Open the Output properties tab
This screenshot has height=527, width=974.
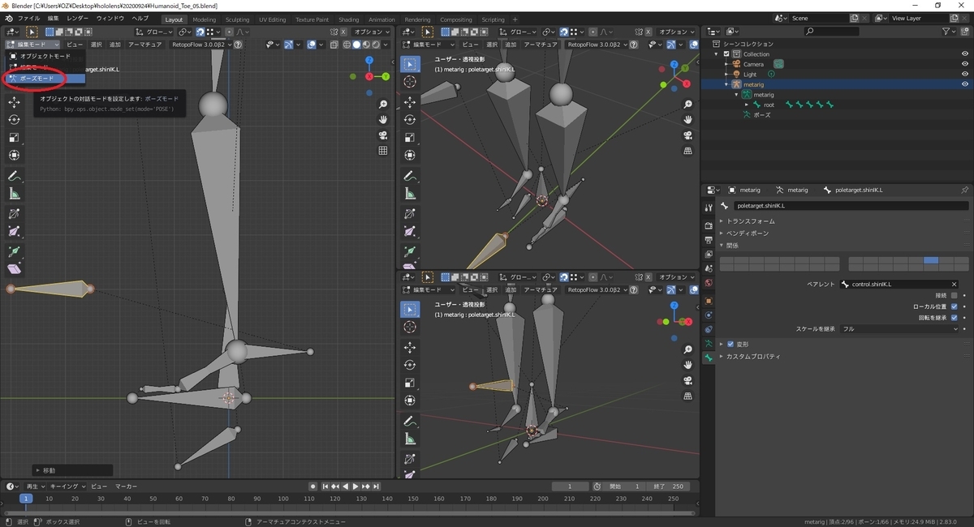[709, 240]
